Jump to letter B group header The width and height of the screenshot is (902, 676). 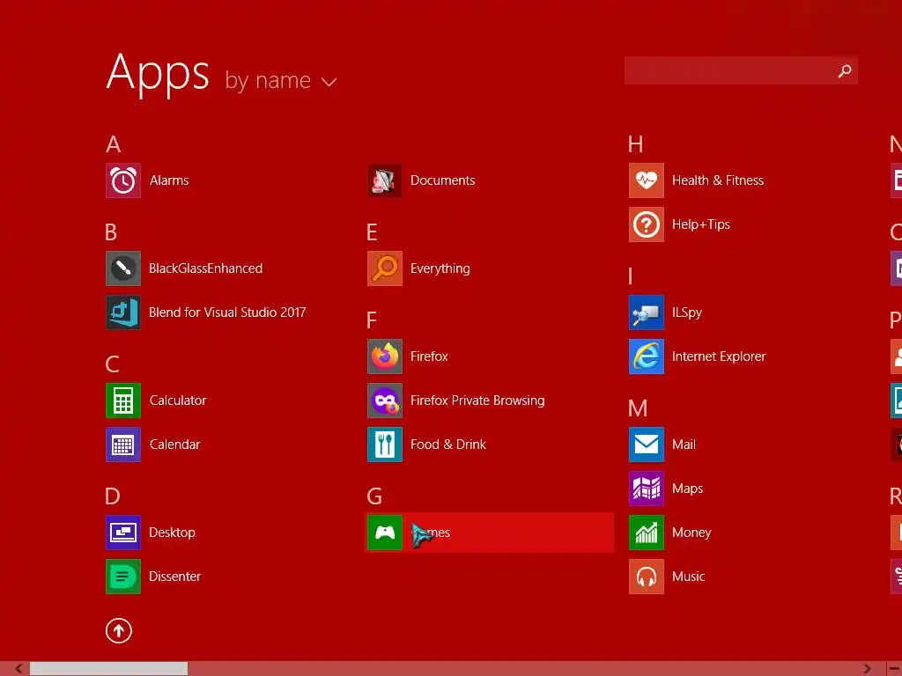tap(111, 232)
